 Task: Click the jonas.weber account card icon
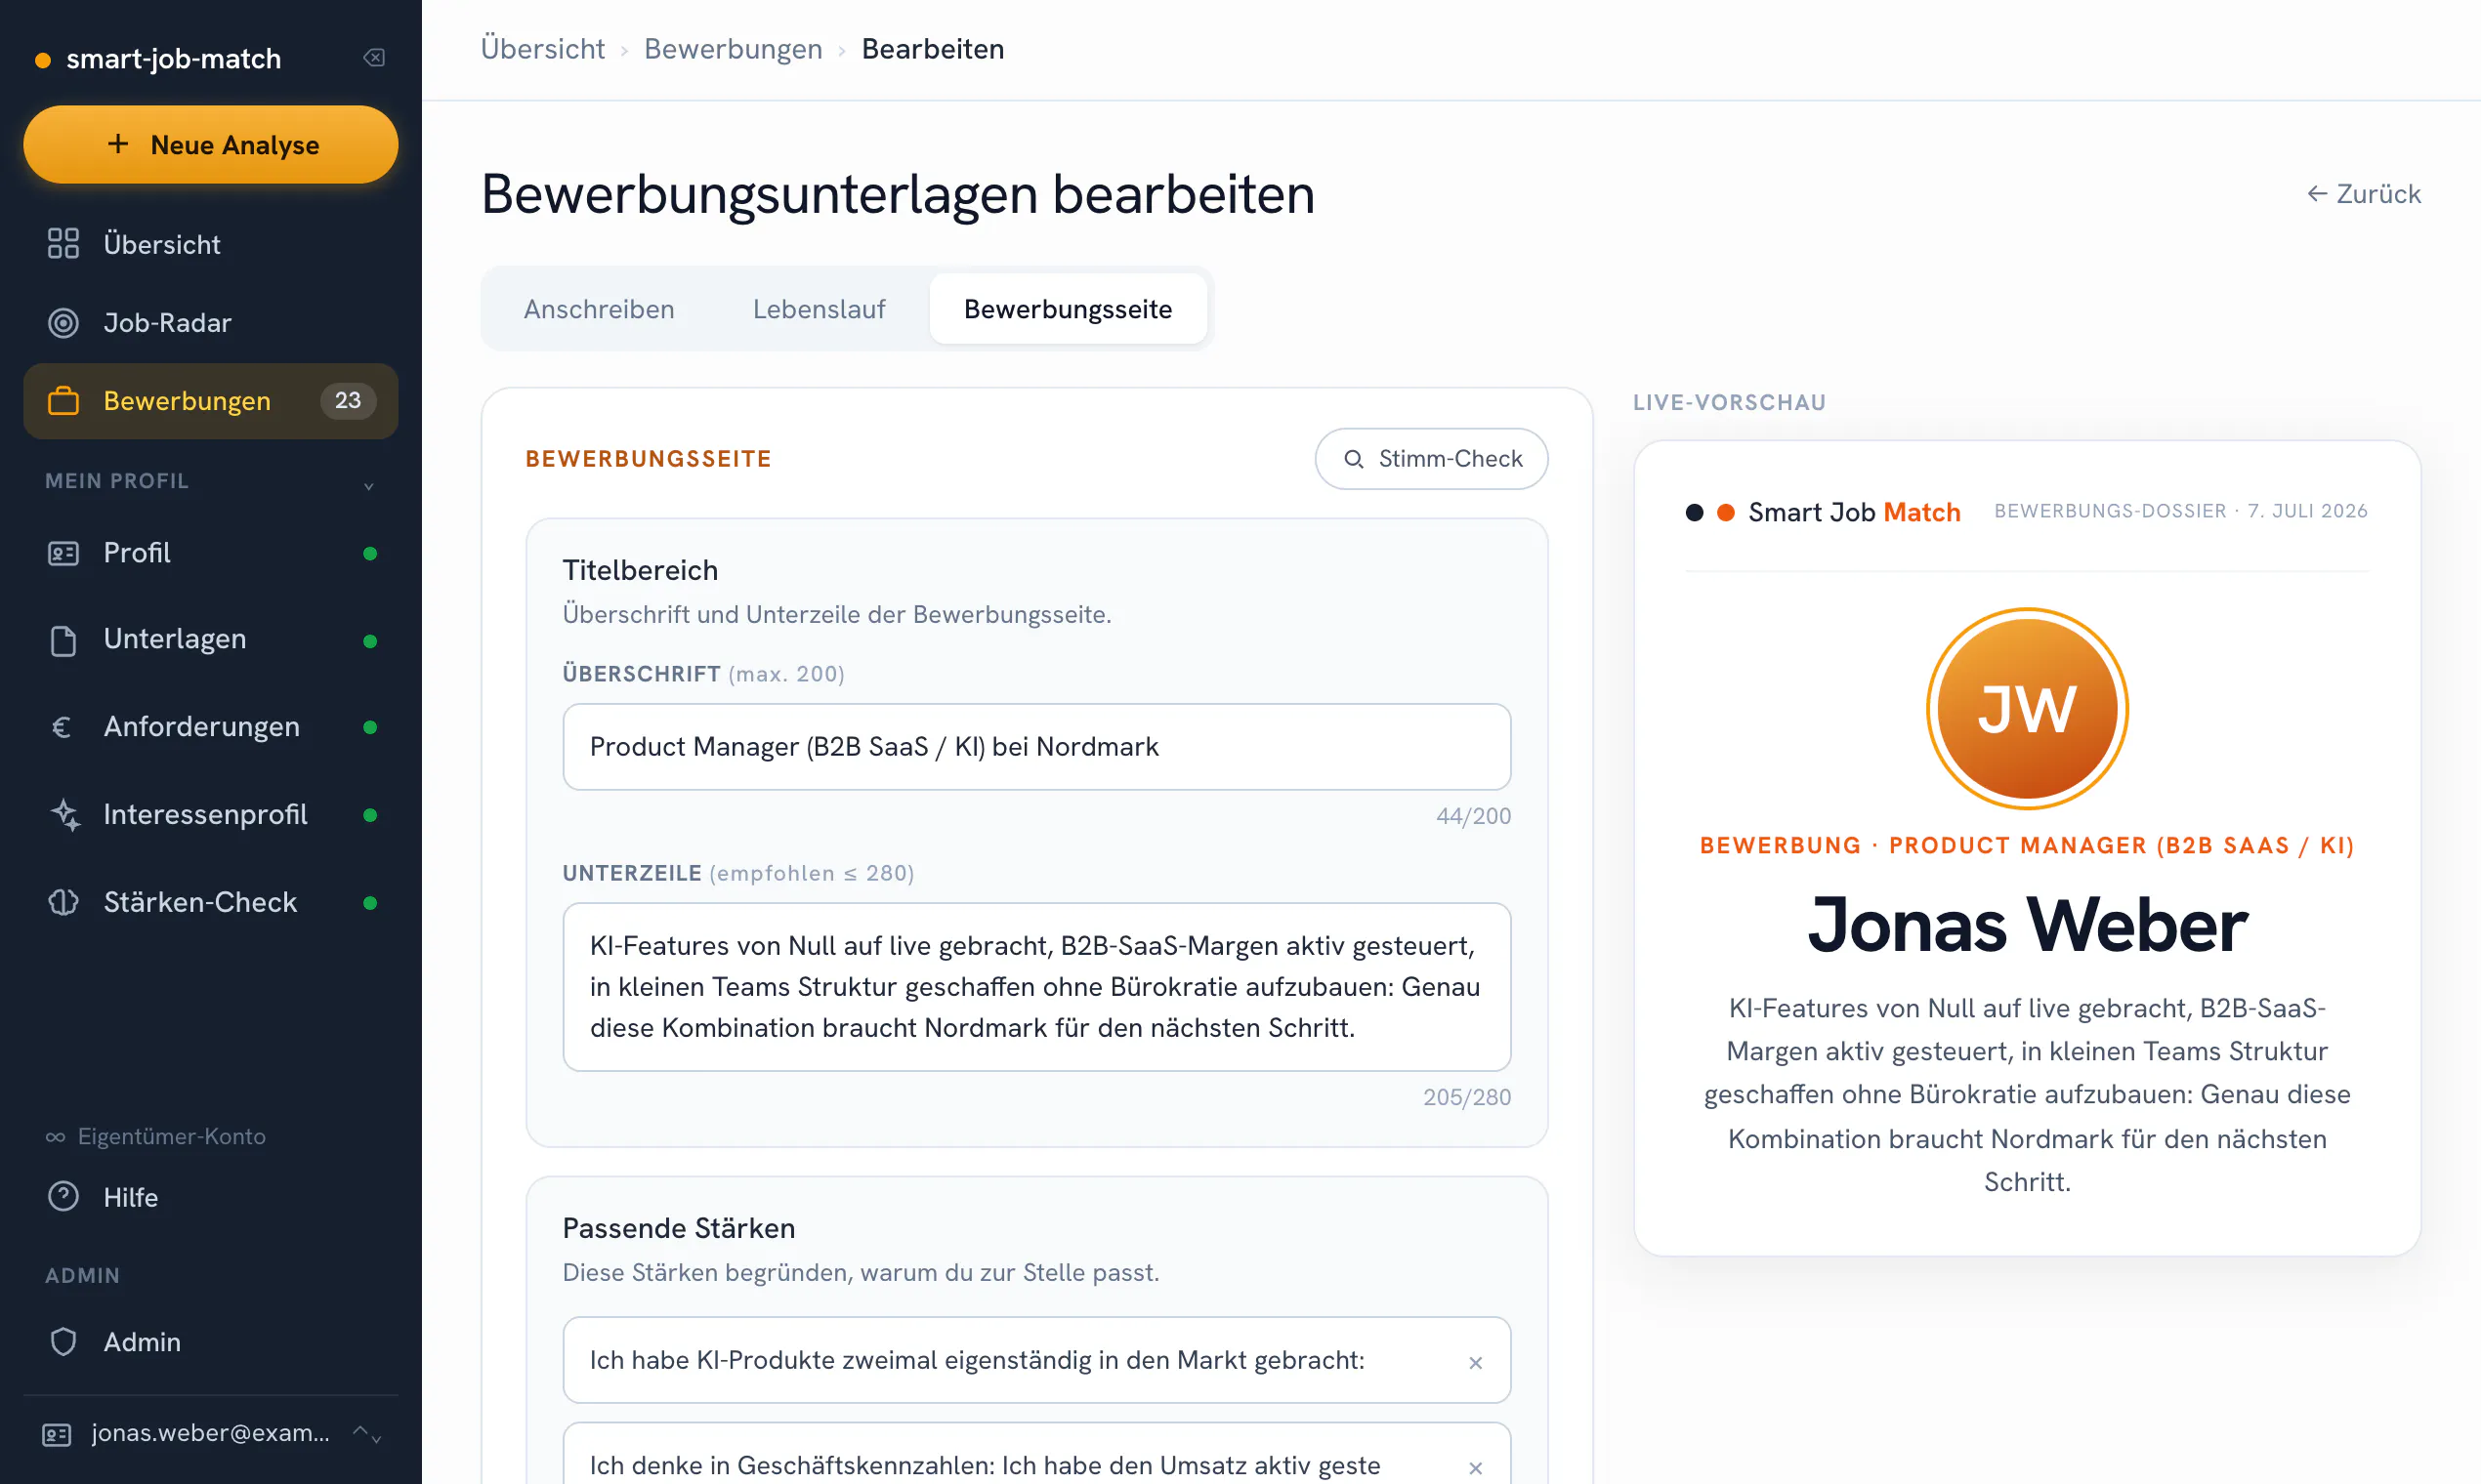pyautogui.click(x=56, y=1435)
